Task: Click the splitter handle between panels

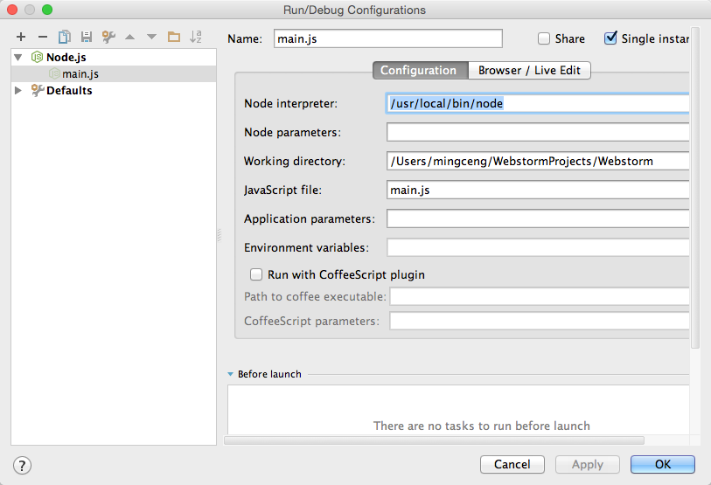Action: 220,235
